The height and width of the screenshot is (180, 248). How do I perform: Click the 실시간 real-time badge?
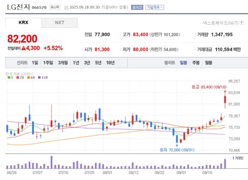[137, 7]
